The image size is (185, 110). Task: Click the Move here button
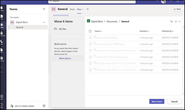click(157, 101)
